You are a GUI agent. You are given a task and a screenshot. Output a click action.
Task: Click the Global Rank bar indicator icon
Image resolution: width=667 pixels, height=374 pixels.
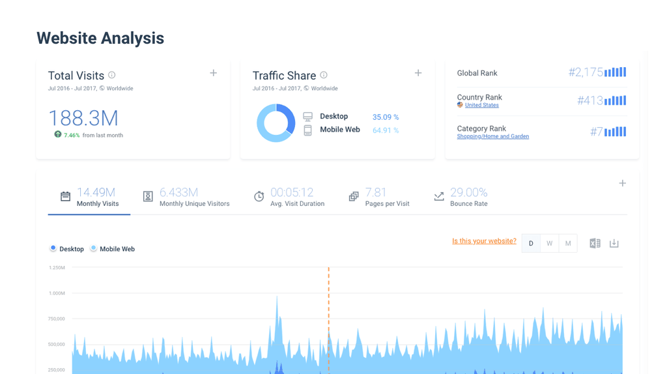[615, 72]
